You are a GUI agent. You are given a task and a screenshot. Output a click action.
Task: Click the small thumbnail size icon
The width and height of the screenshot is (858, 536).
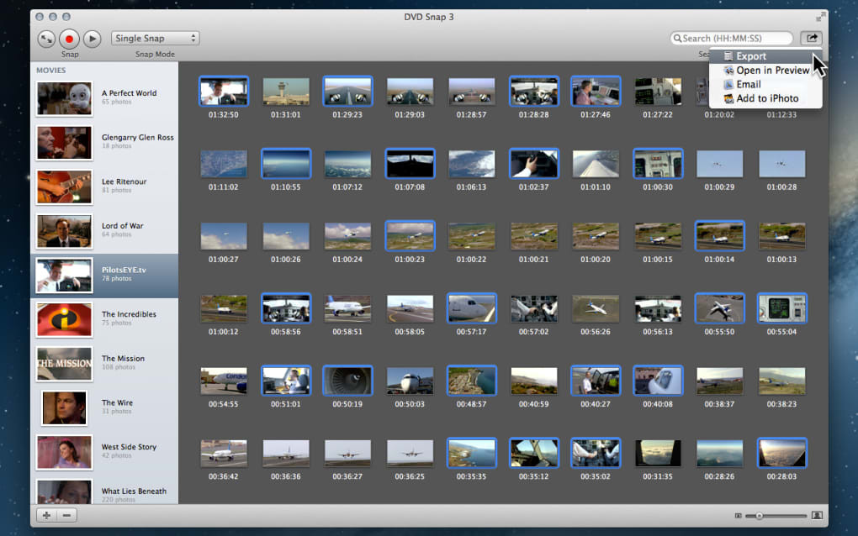pyautogui.click(x=738, y=515)
